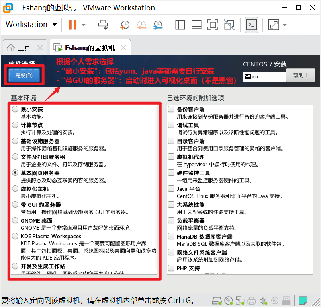
Task: Check the 负载平衡器 checkbox
Action: (x=171, y=221)
